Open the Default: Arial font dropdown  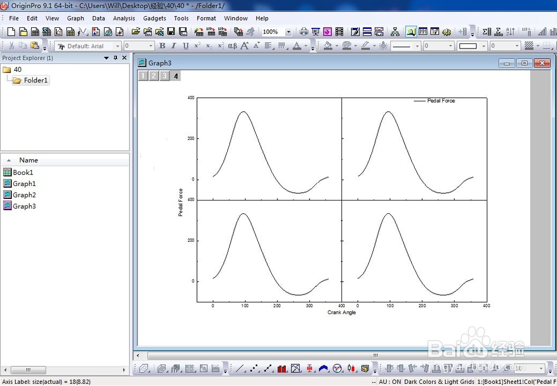tap(118, 46)
